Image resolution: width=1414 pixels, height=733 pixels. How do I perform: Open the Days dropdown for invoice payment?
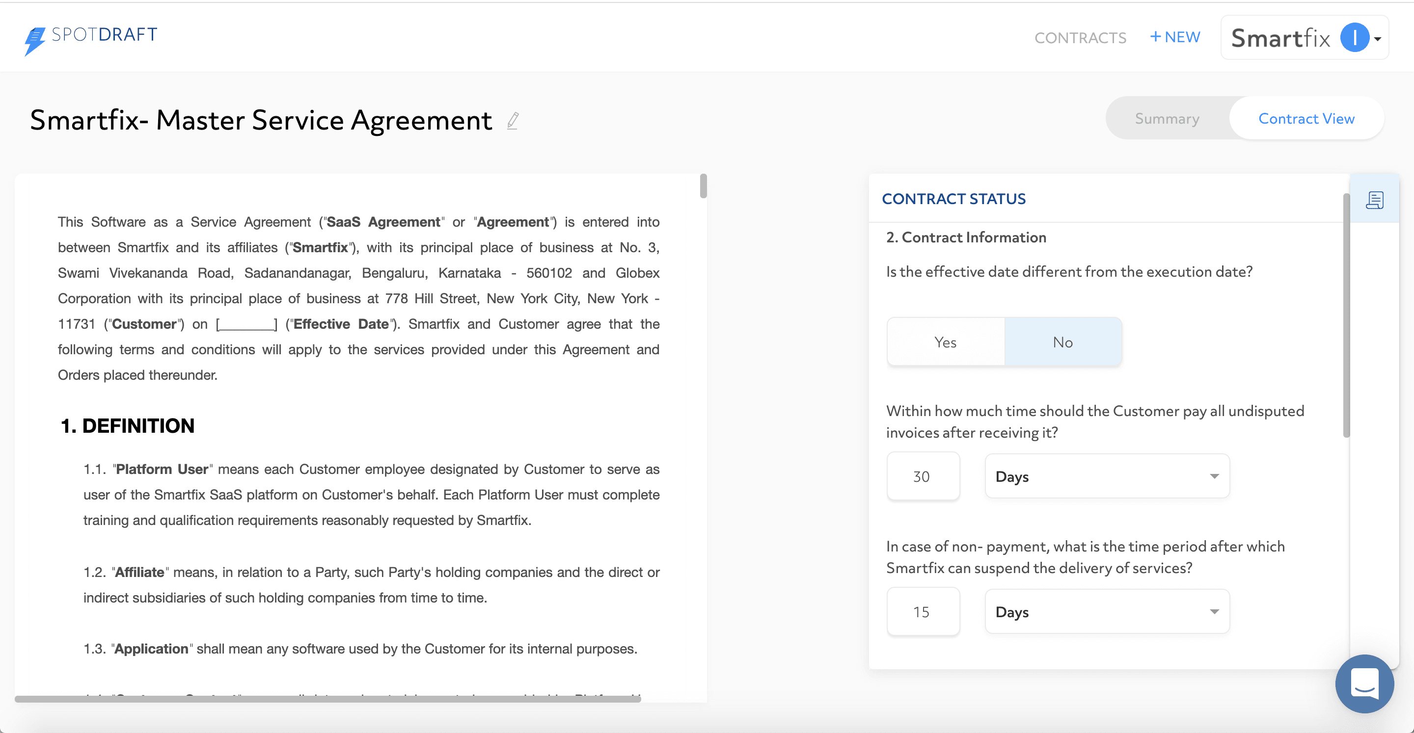(1107, 476)
